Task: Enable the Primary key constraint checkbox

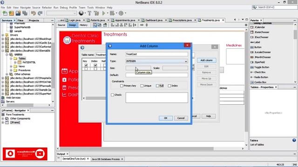Action: [122, 86]
